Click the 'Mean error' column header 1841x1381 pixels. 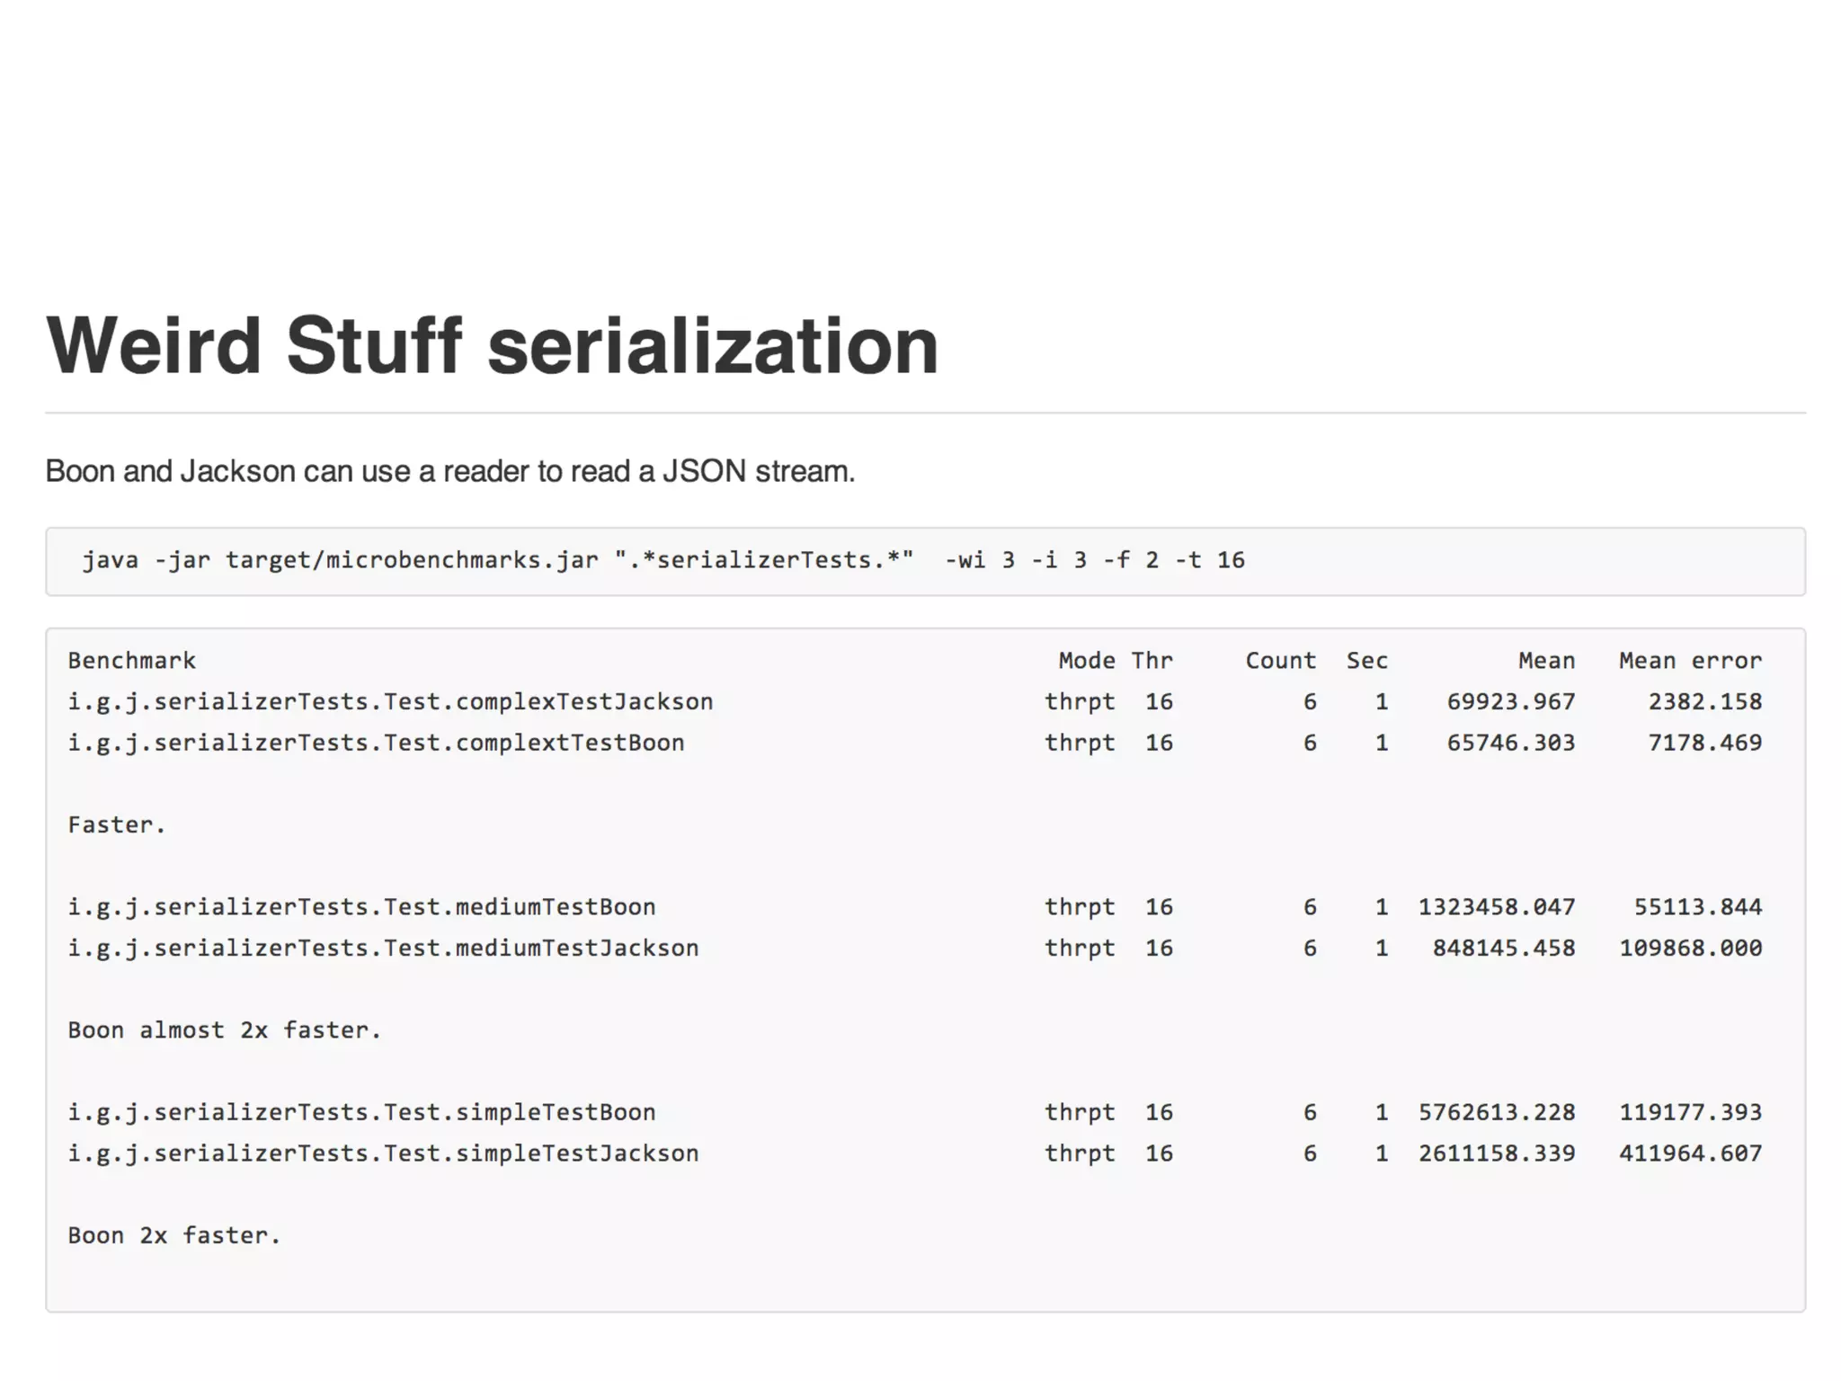coord(1689,661)
